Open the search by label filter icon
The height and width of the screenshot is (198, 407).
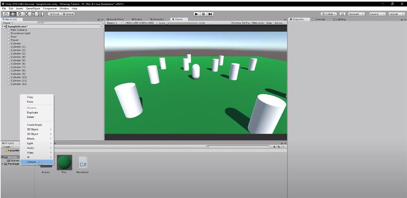pyautogui.click(x=279, y=147)
